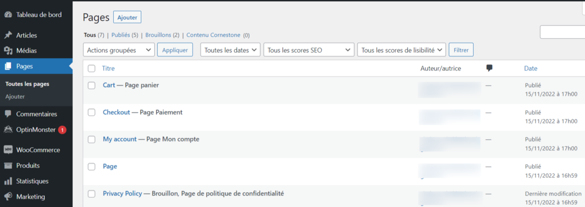Screen dimensions: 585x207
Task: Filter by Brouillons (2) pages
Action: 162,35
